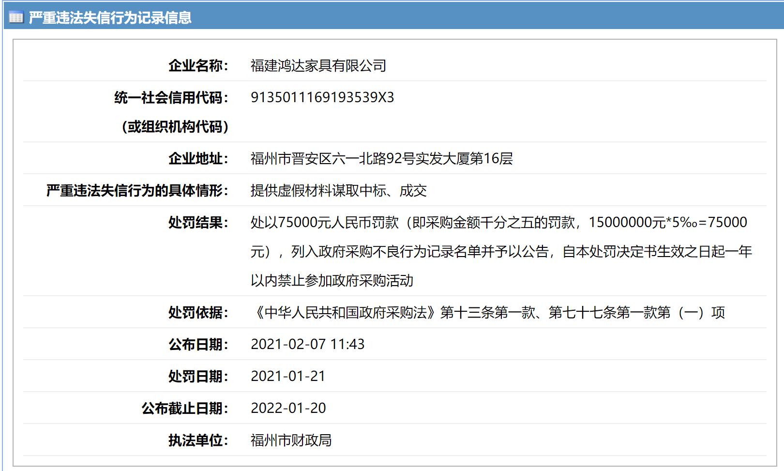
Task: Select the header title 严重违法失信行为记录信息
Action: coord(110,18)
